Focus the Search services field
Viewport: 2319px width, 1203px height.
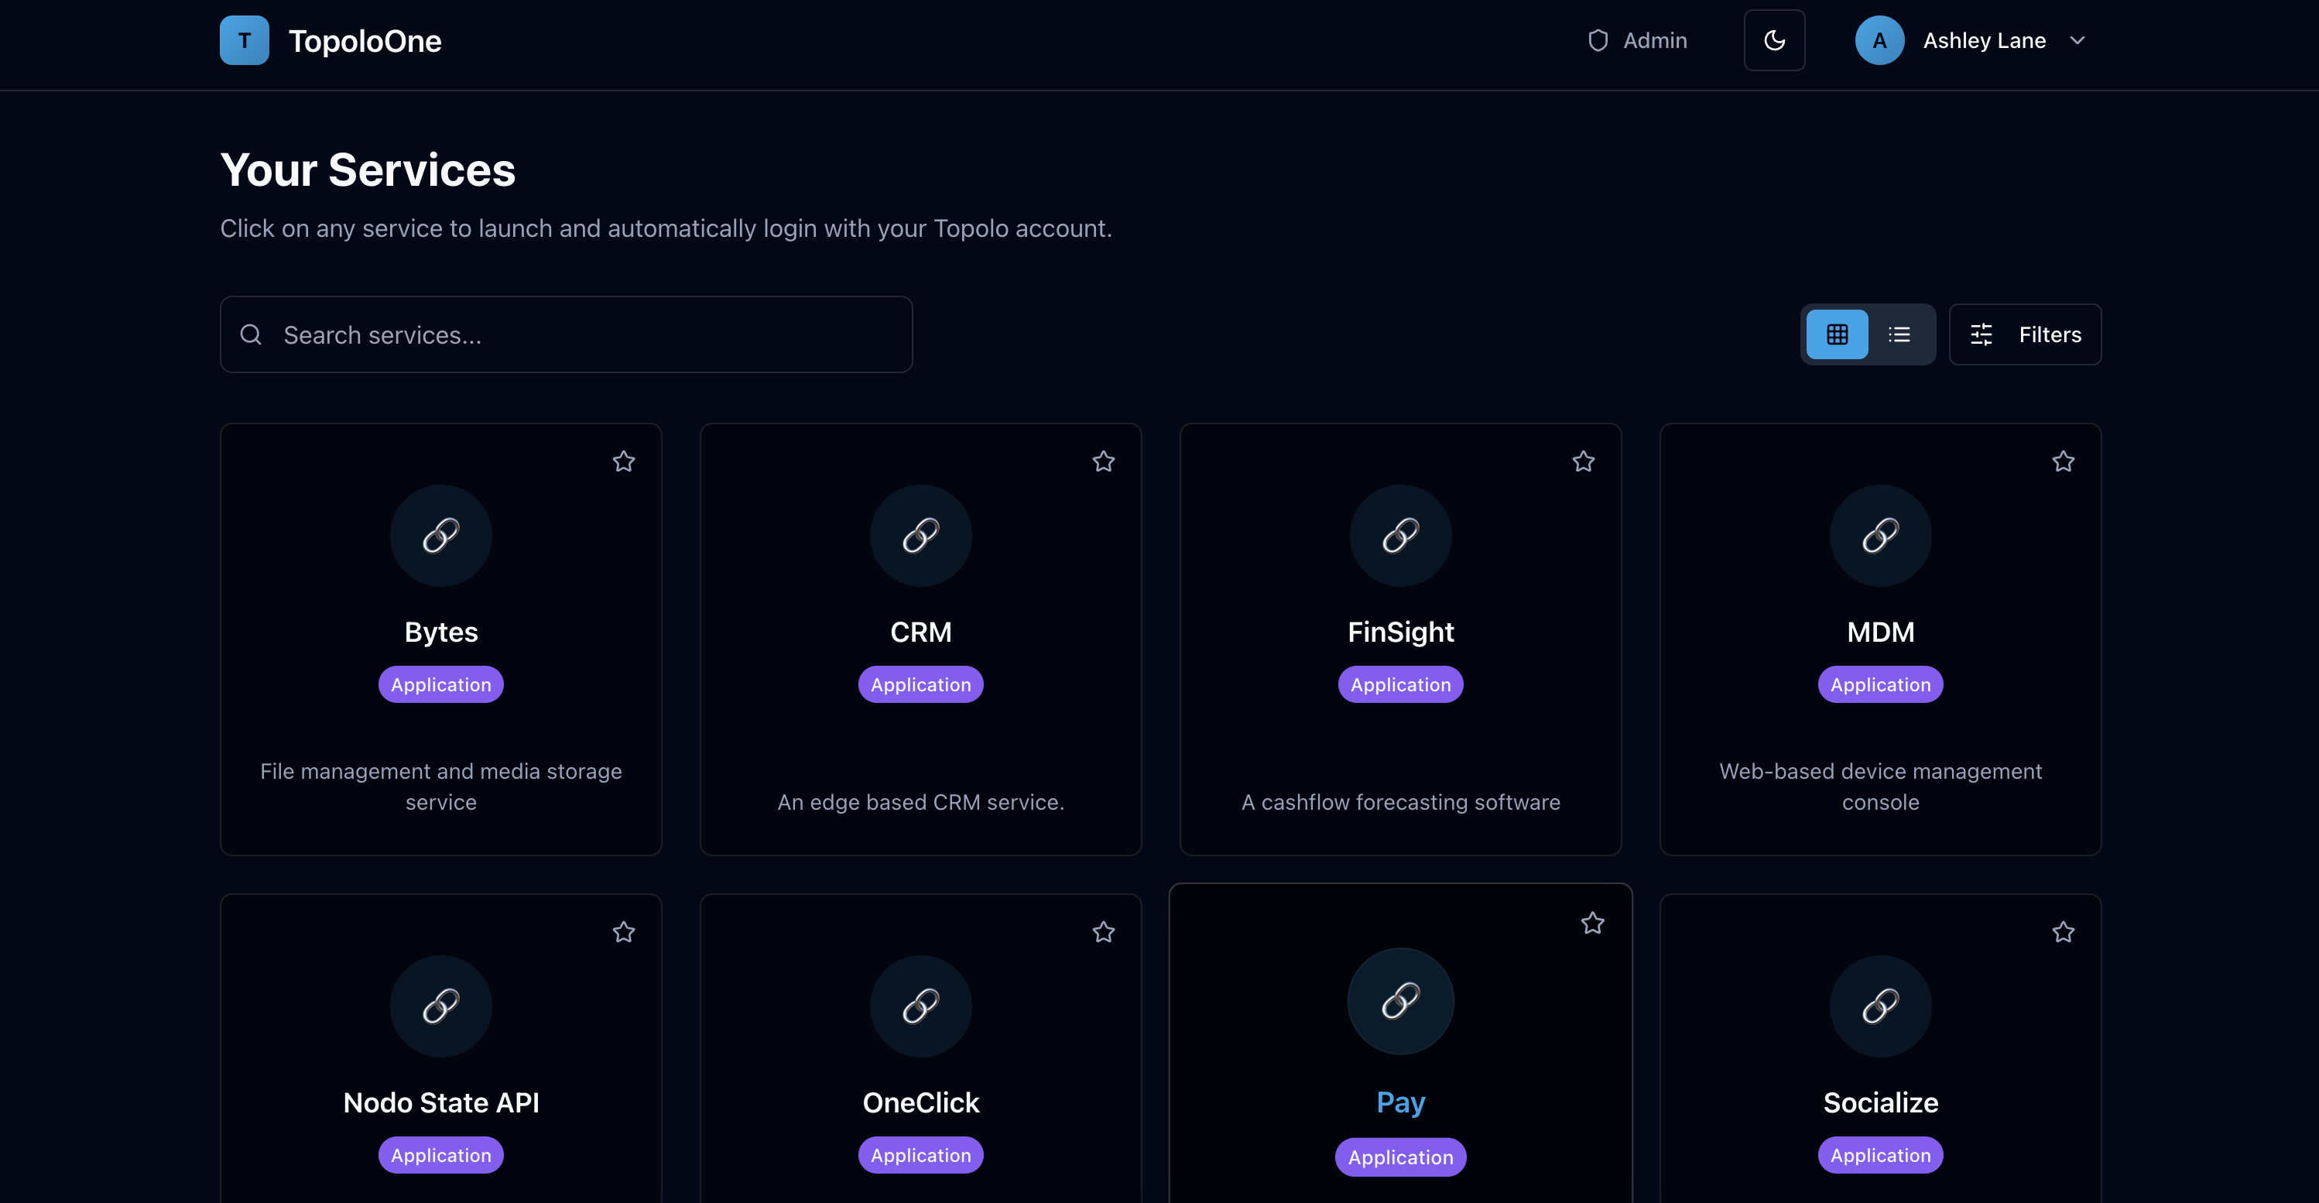[567, 335]
